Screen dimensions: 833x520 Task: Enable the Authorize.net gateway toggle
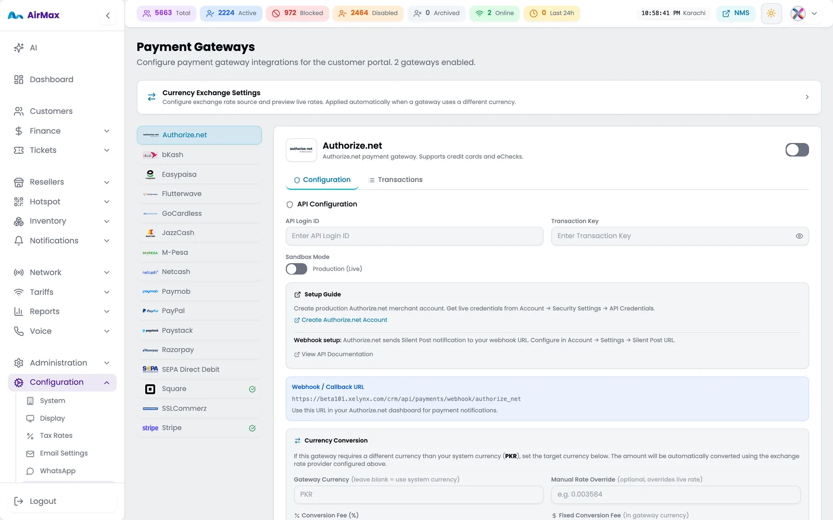pyautogui.click(x=797, y=150)
